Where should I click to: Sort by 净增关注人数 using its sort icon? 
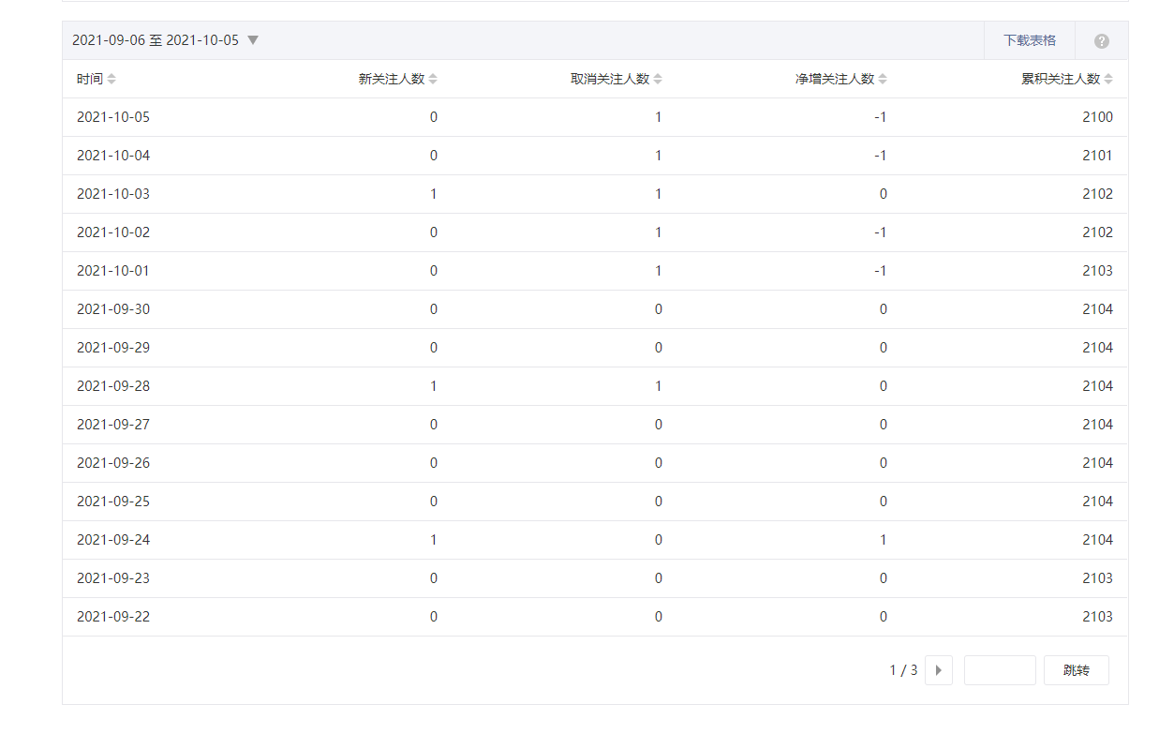(883, 80)
